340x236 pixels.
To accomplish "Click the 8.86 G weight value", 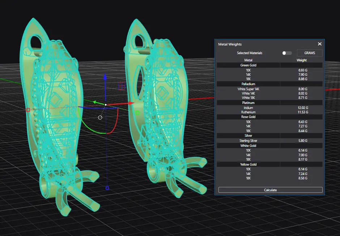I will pyautogui.click(x=303, y=79).
